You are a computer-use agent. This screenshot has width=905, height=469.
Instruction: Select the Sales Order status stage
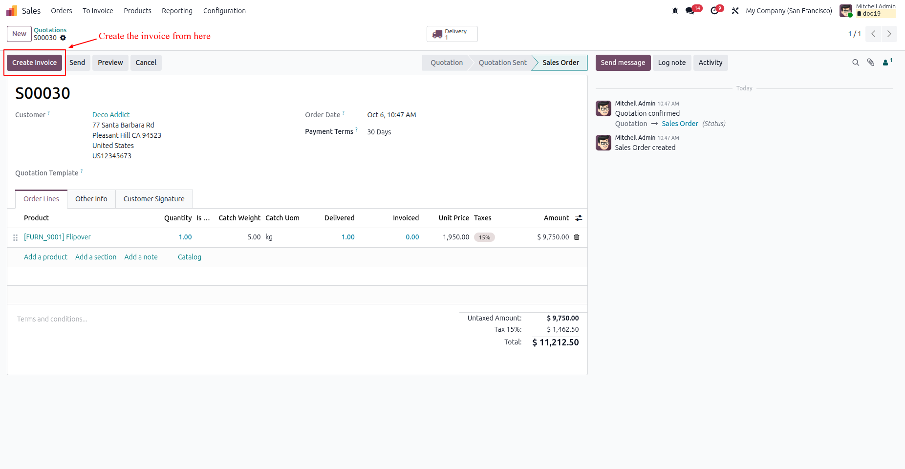(560, 63)
